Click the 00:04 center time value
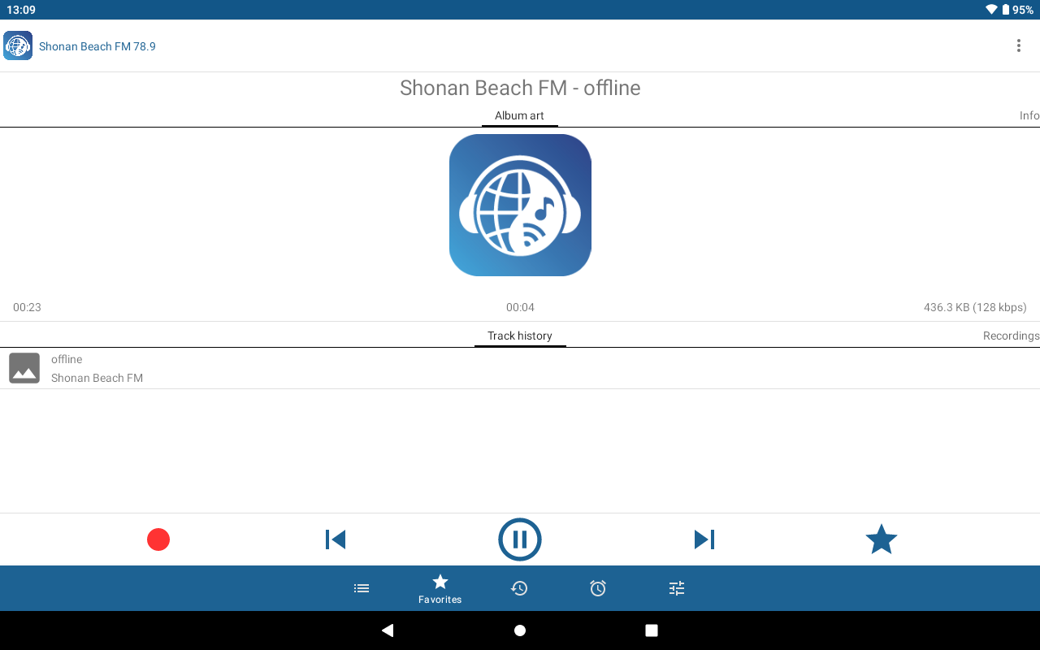1040x650 pixels. tap(520, 307)
